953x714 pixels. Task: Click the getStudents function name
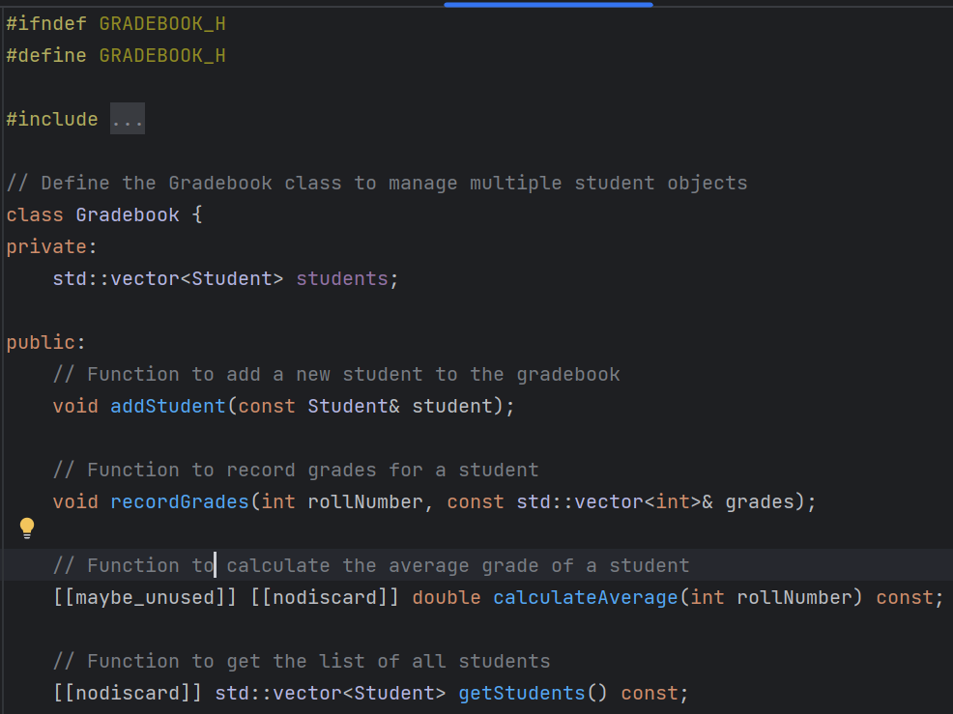522,694
